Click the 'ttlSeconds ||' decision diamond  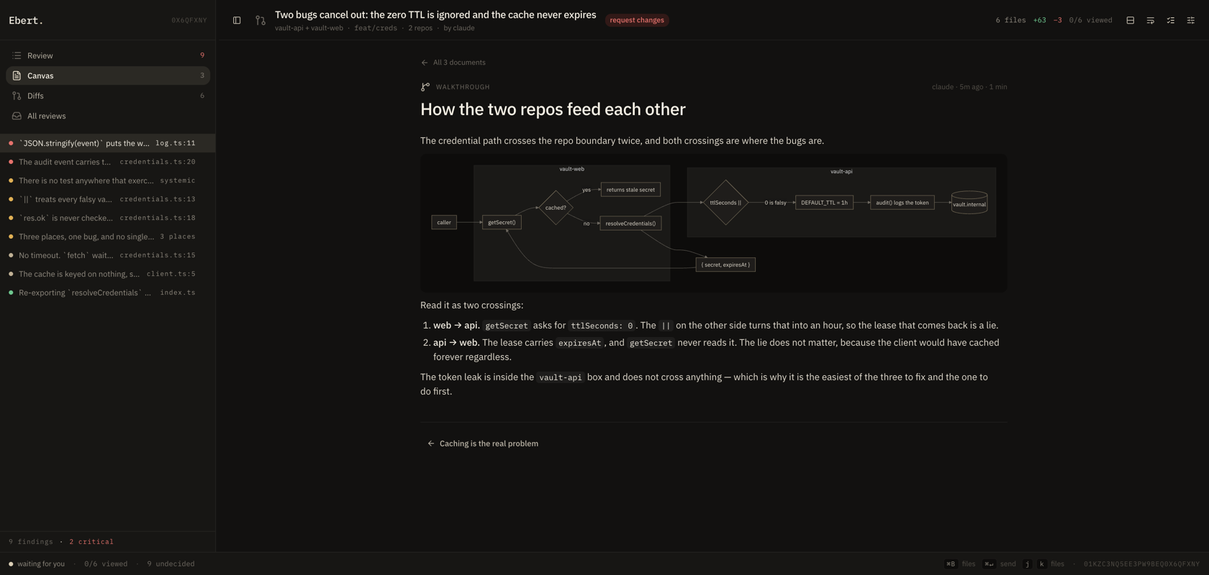(725, 203)
